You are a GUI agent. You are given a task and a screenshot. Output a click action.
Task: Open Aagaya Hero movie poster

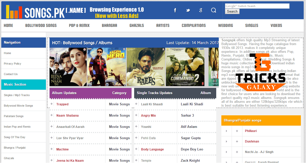click(x=106, y=67)
